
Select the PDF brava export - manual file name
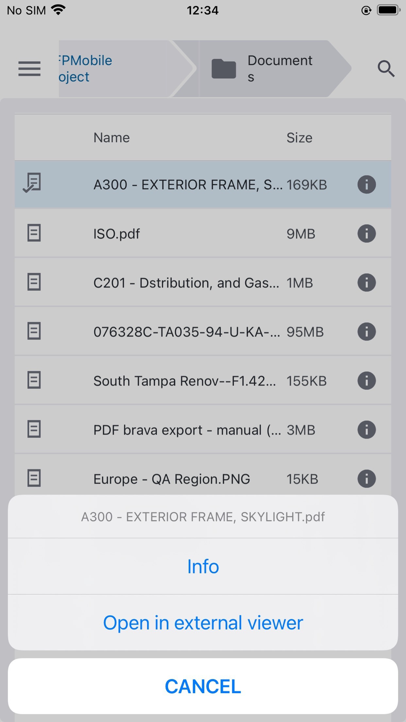[x=187, y=430]
